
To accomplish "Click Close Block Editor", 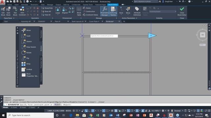I will point(182,11).
